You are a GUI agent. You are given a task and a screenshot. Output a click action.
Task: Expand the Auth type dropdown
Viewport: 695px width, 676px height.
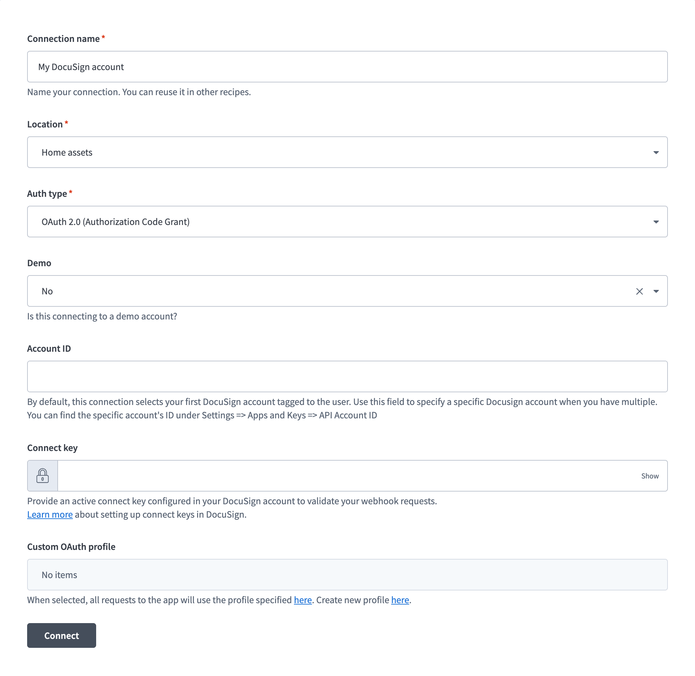click(x=656, y=222)
